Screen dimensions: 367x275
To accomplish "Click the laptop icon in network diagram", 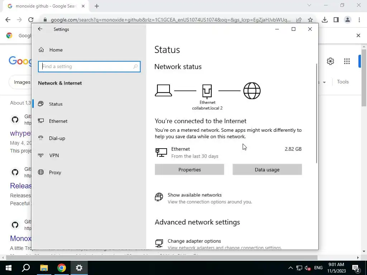I will (x=163, y=91).
